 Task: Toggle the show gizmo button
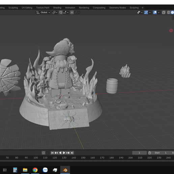pos(146,12)
